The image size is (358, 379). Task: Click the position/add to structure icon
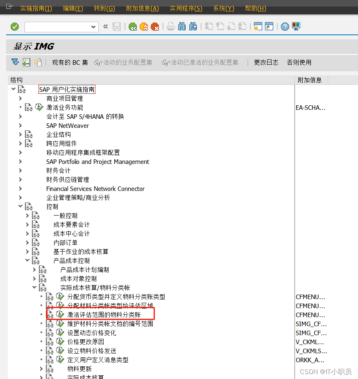click(26, 62)
